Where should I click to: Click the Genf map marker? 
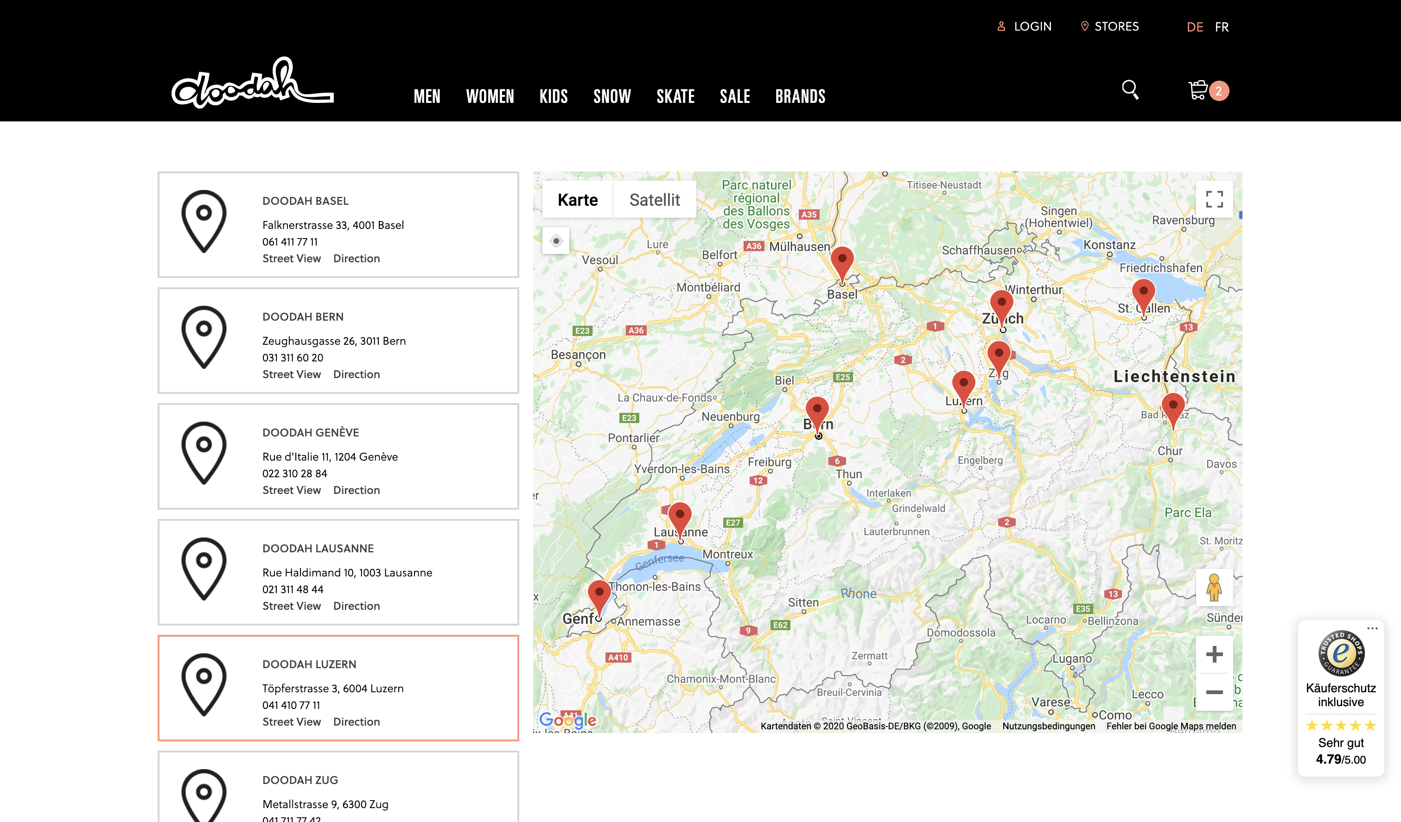(599, 599)
